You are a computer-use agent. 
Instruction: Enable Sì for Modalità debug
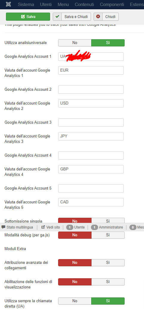(108, 235)
